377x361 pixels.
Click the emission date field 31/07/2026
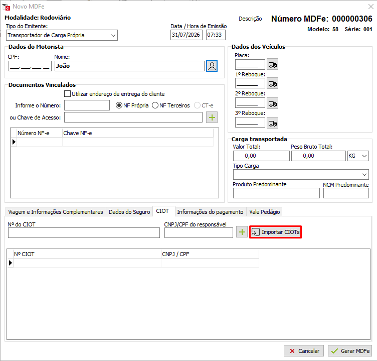(186, 35)
